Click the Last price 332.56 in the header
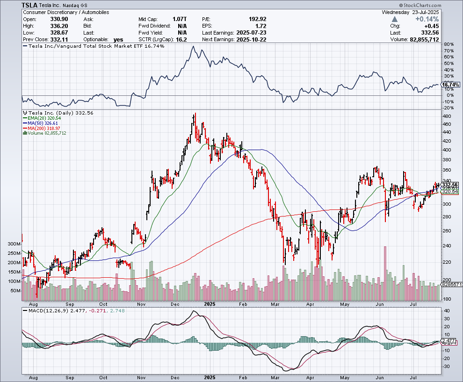This screenshot has width=463, height=382. [x=430, y=33]
